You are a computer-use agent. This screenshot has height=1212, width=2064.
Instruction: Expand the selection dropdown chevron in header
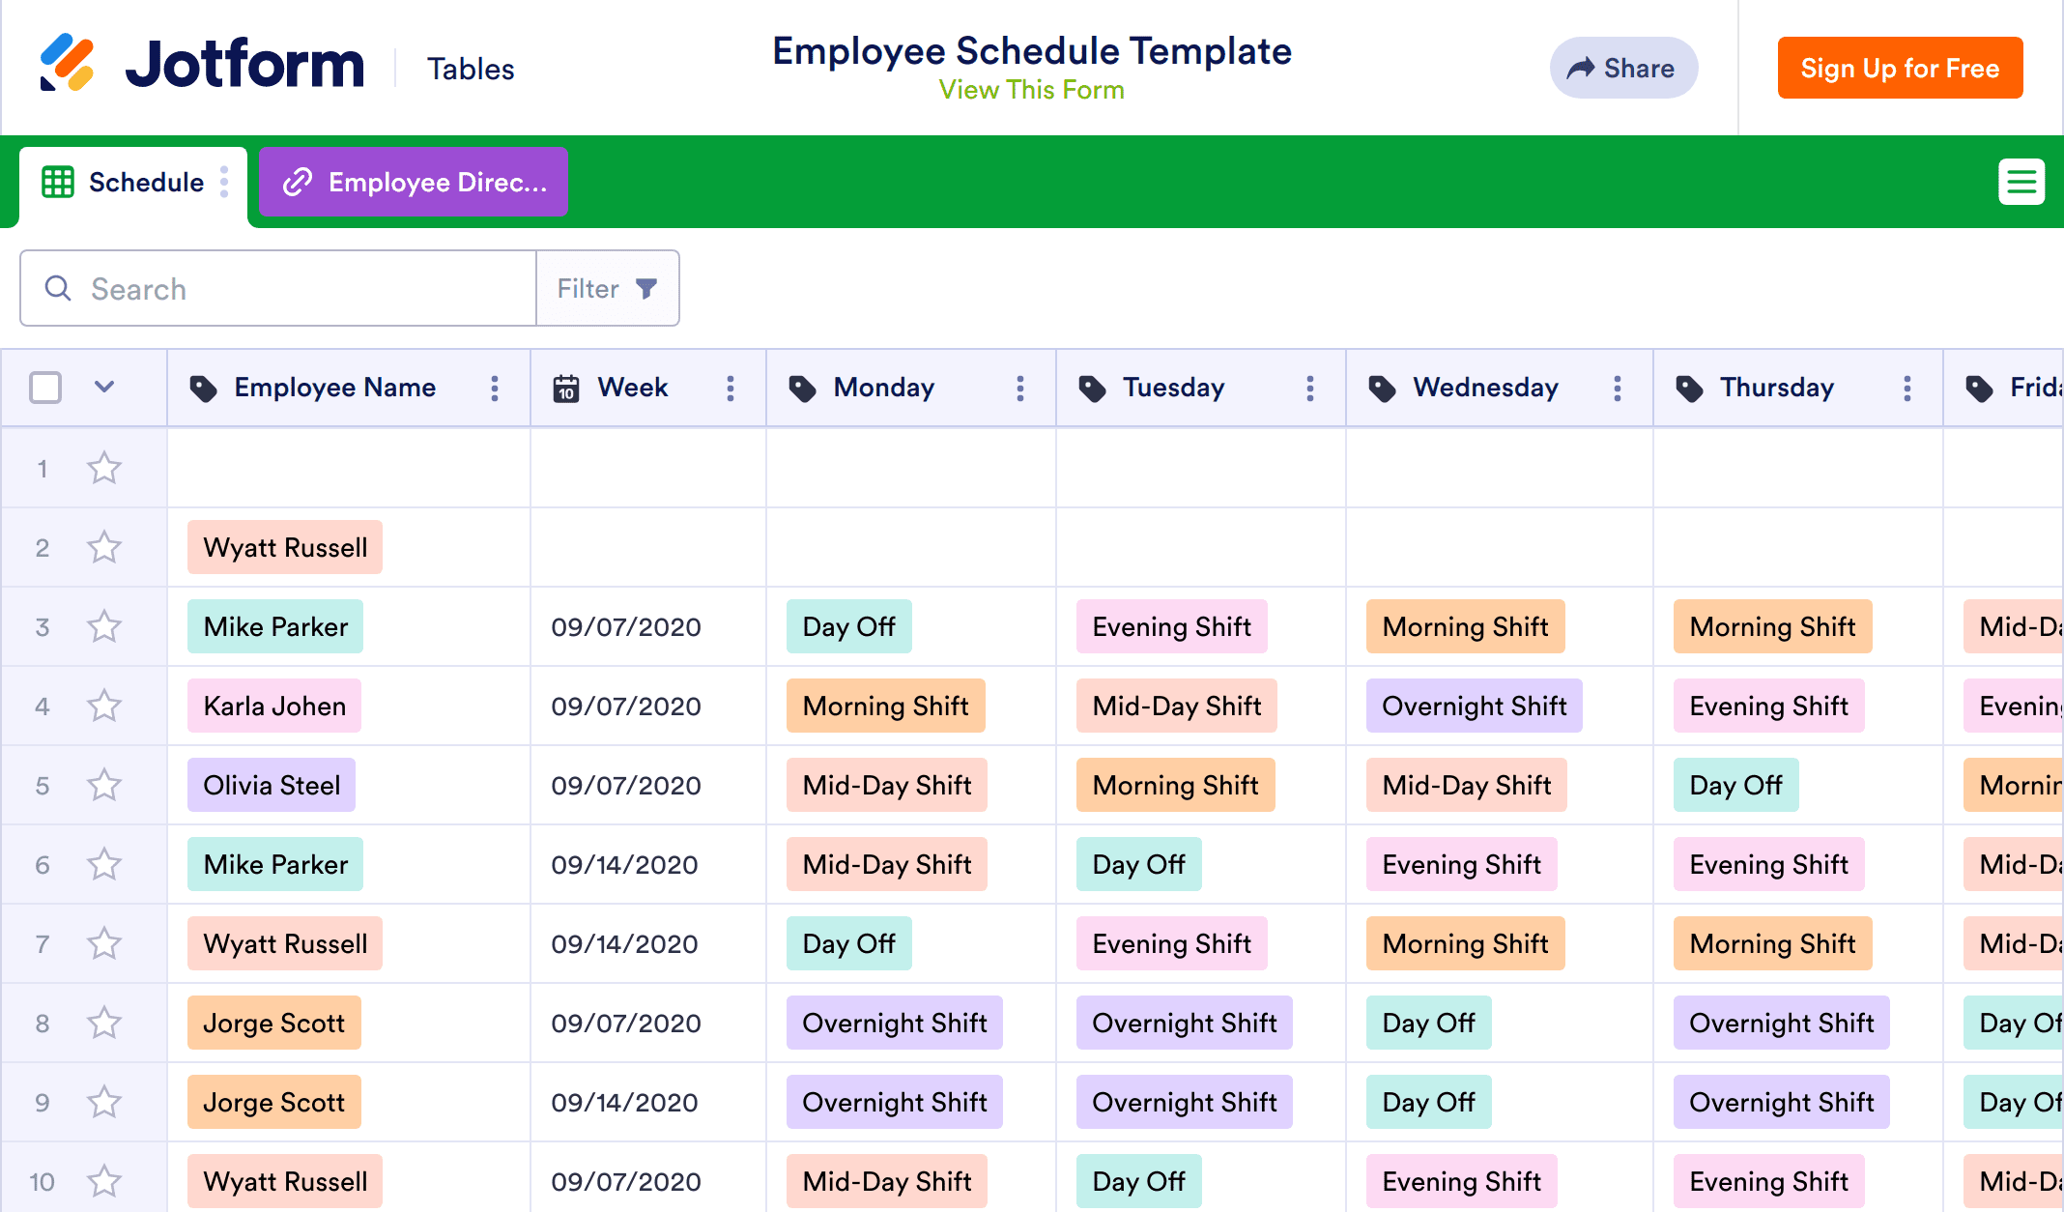click(x=104, y=388)
